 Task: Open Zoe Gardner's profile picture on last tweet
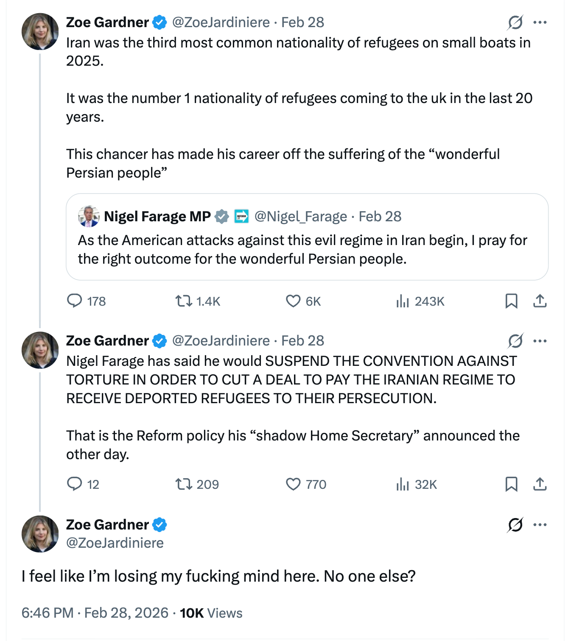[x=40, y=534]
